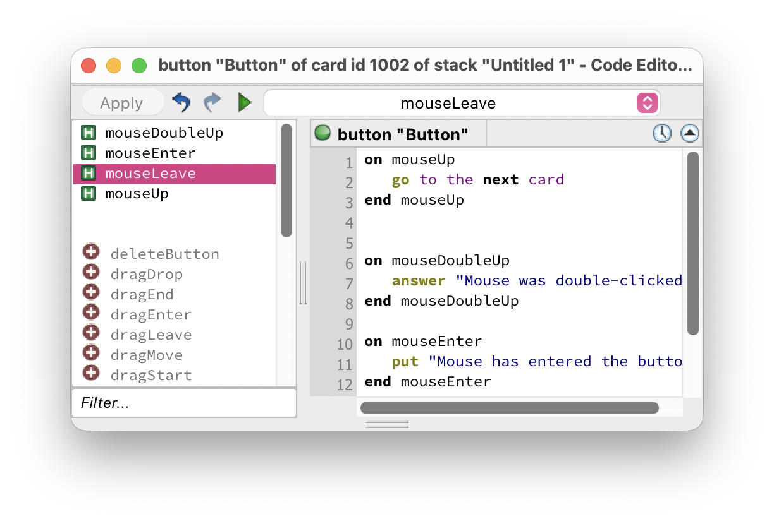Click the handler list vertical scrollbar

(x=286, y=181)
